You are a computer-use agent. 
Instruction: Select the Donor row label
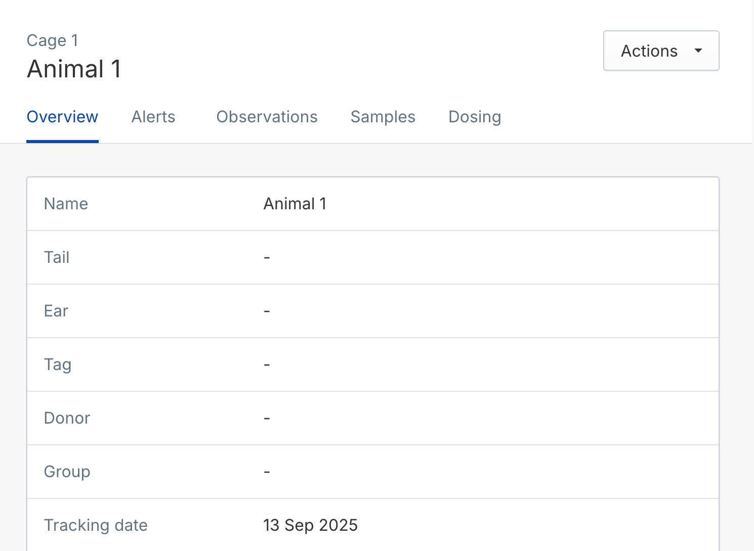(x=67, y=418)
